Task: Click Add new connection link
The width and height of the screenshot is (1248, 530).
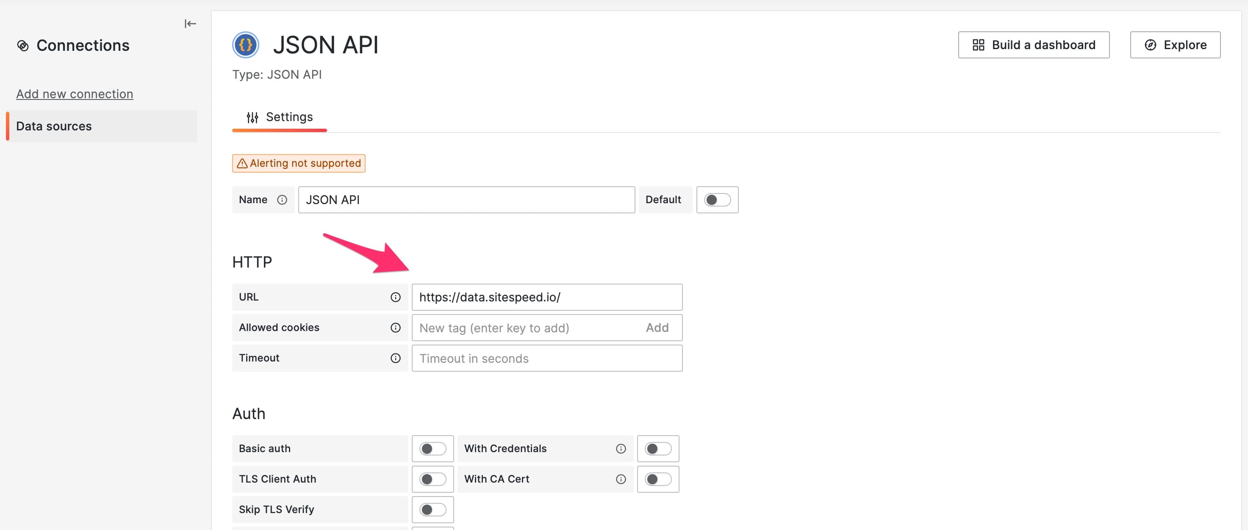Action: click(x=75, y=93)
